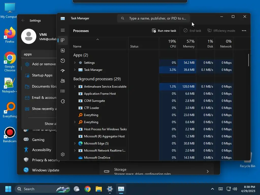Viewport: 260px width, 195px height.
Task: Click the VM6 user avatar in Settings
Action: point(29,36)
